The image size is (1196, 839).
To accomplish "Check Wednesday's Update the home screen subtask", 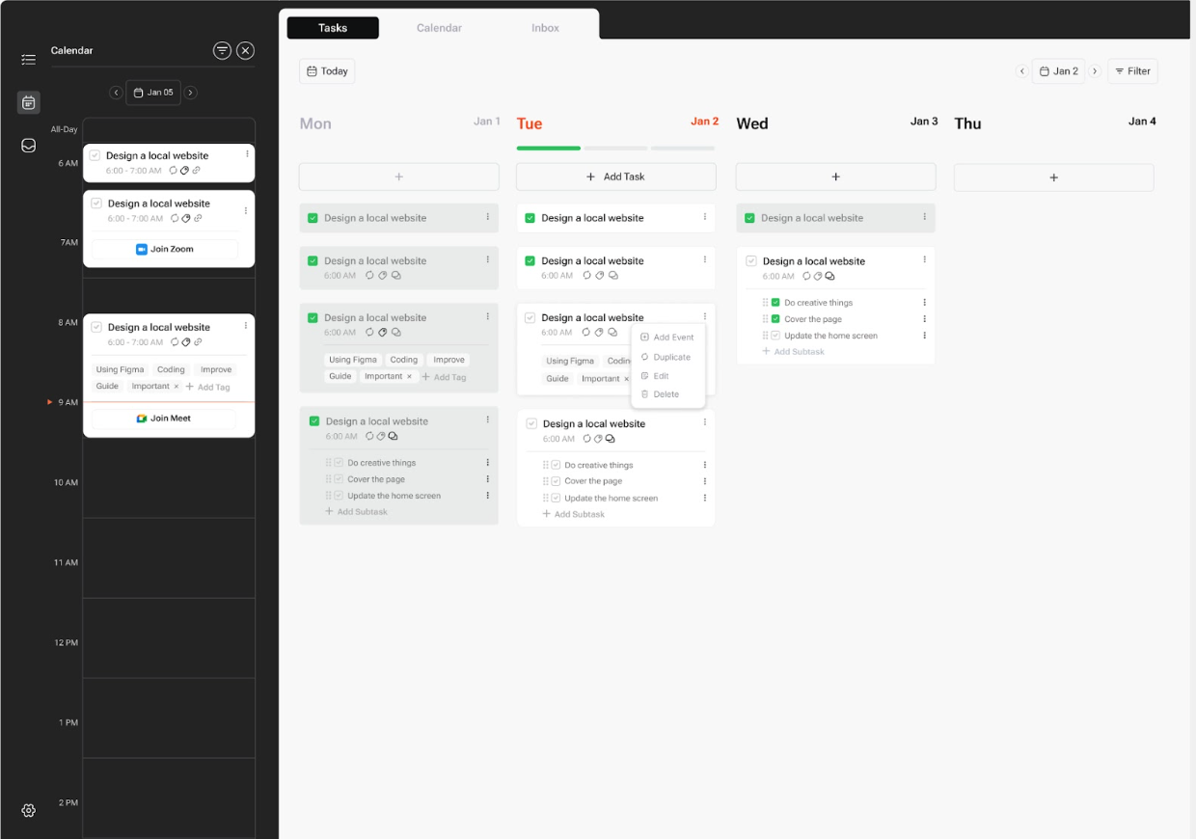I will pyautogui.click(x=775, y=336).
